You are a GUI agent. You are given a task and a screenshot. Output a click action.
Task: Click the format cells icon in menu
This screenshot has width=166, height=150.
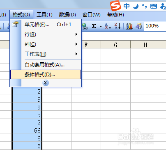[x=15, y=24]
